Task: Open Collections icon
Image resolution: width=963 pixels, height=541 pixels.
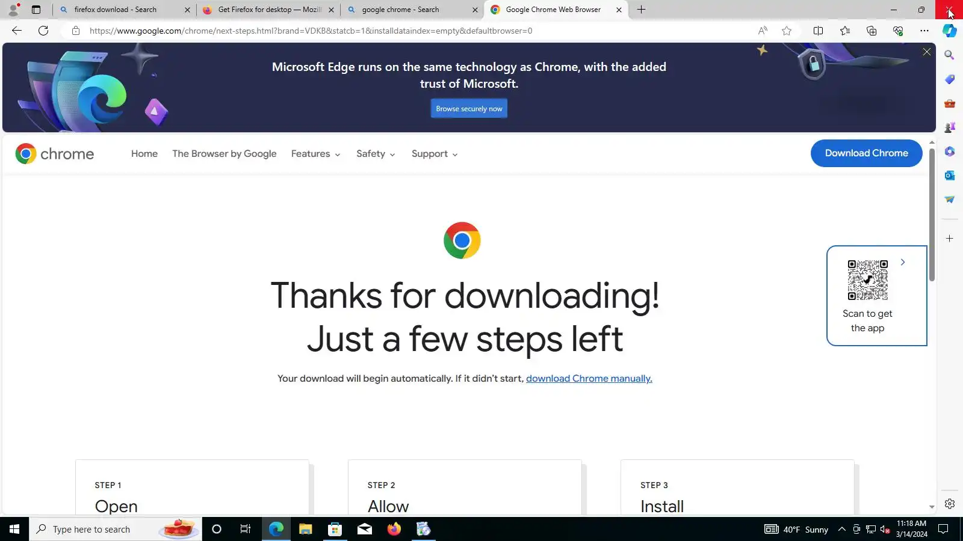Action: 872,31
